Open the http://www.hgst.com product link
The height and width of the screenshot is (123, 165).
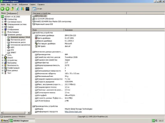73,112
